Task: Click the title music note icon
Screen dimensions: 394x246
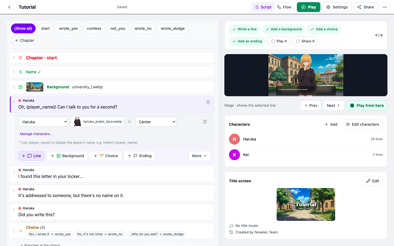Action: 231,226
